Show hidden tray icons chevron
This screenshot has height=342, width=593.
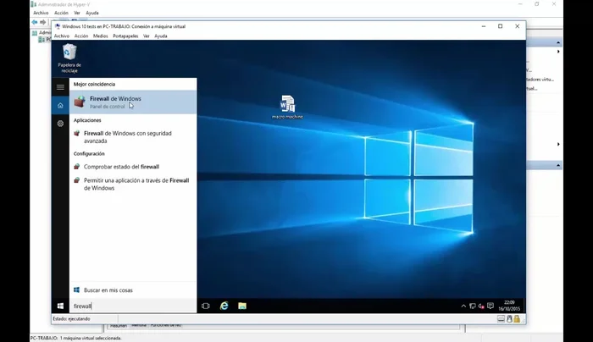[463, 306]
